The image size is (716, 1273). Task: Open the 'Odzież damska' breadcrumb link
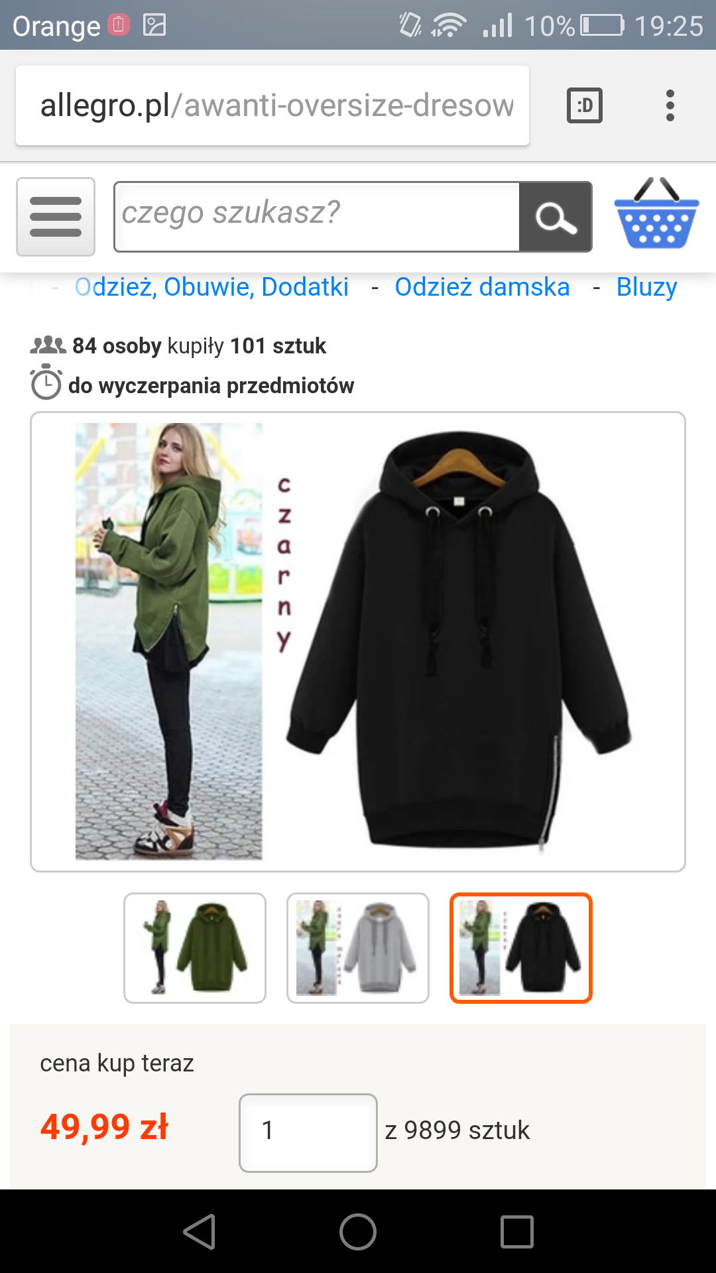click(x=482, y=287)
